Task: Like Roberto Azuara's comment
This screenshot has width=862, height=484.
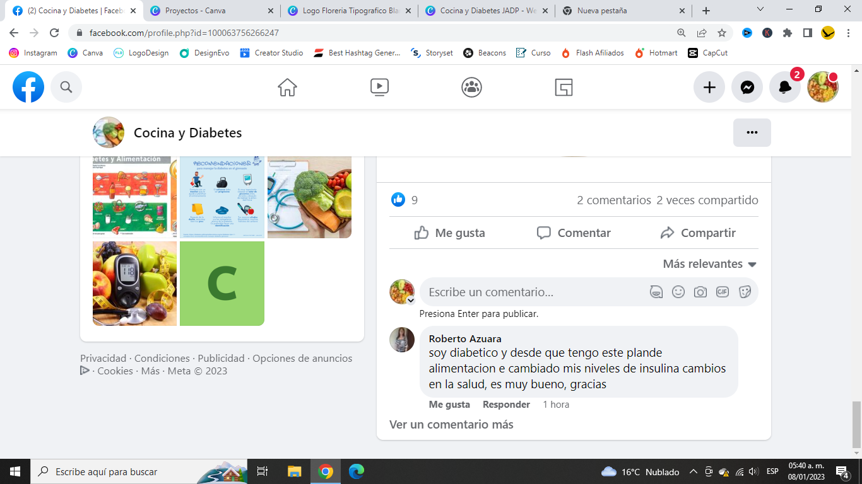Action: point(449,405)
